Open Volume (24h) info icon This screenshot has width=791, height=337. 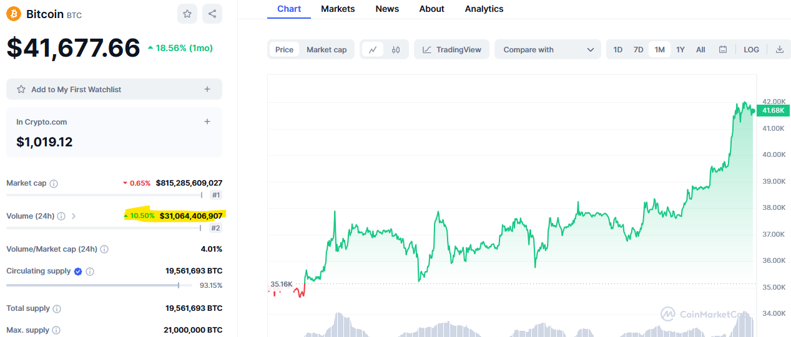pos(61,216)
